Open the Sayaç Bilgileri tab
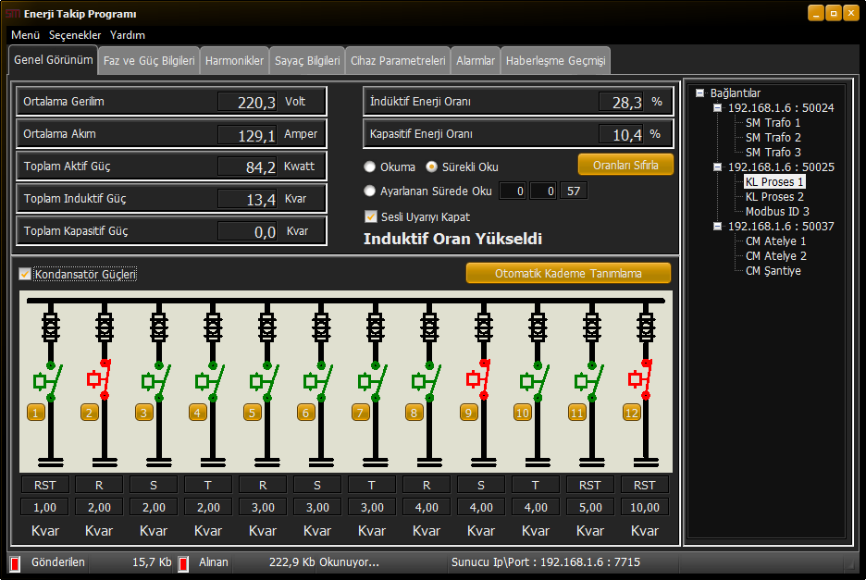The image size is (866, 580). pos(307,61)
